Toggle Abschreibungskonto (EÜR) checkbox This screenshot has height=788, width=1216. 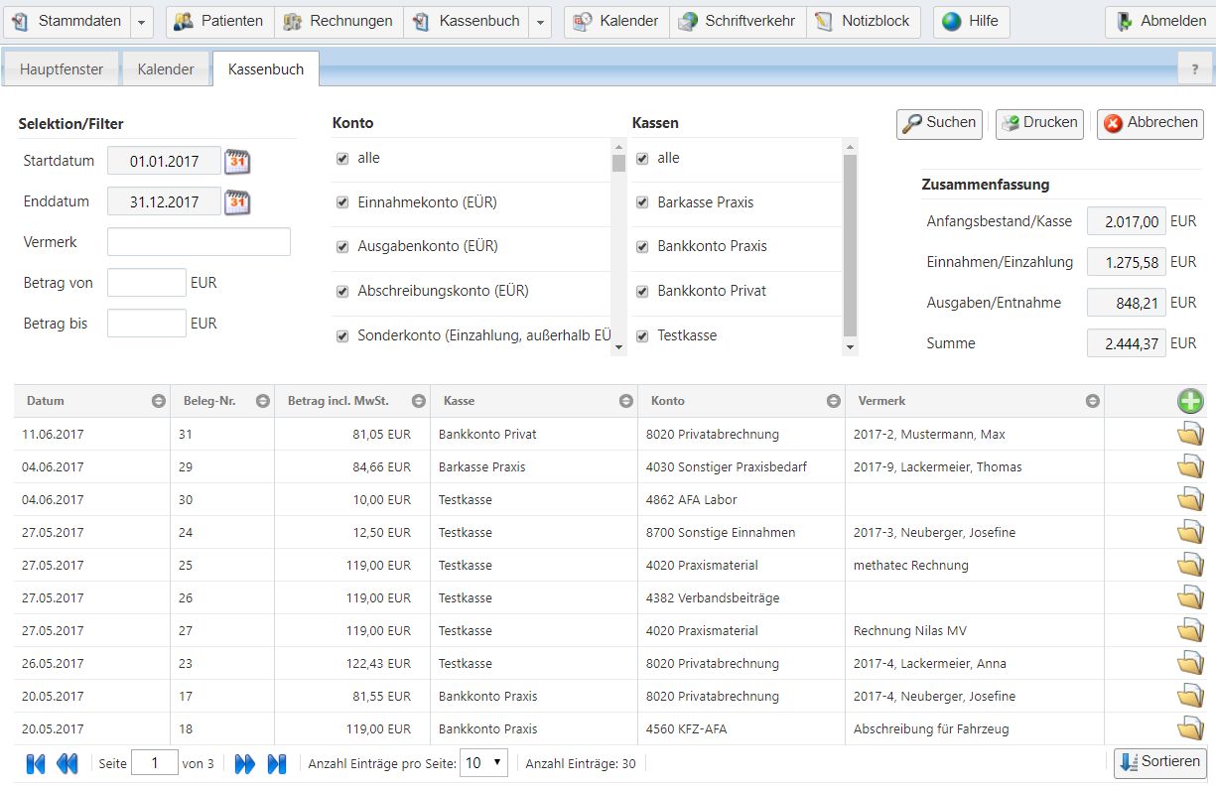342,292
